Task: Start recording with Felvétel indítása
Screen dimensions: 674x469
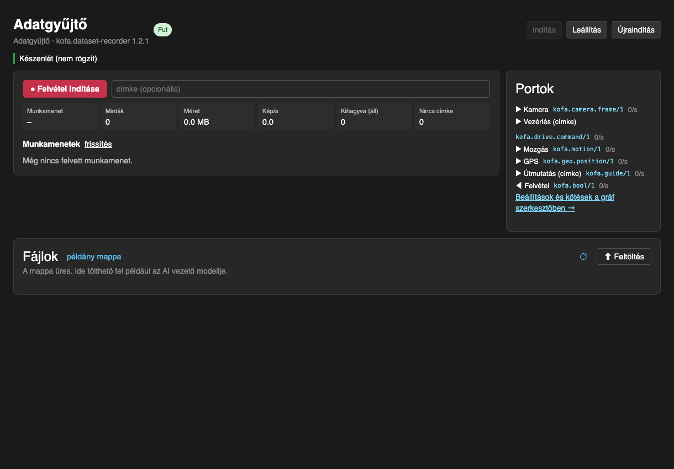Action: point(65,89)
